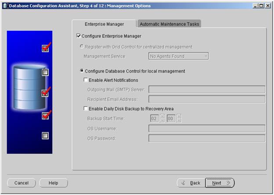Select Configure Database Control for local management
The width and height of the screenshot is (274, 195).
(x=82, y=71)
